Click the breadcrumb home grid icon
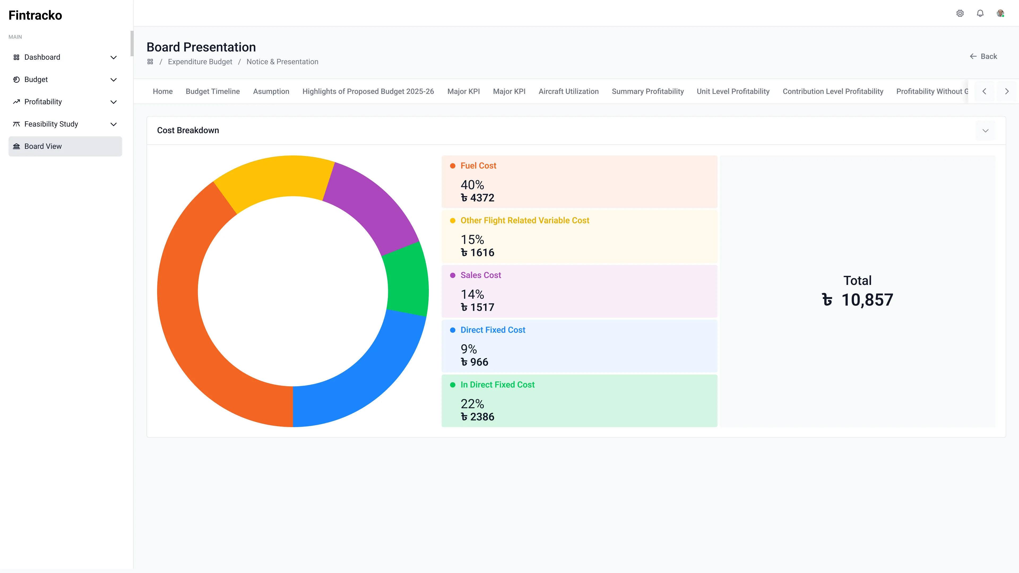This screenshot has height=573, width=1019. pyautogui.click(x=150, y=62)
